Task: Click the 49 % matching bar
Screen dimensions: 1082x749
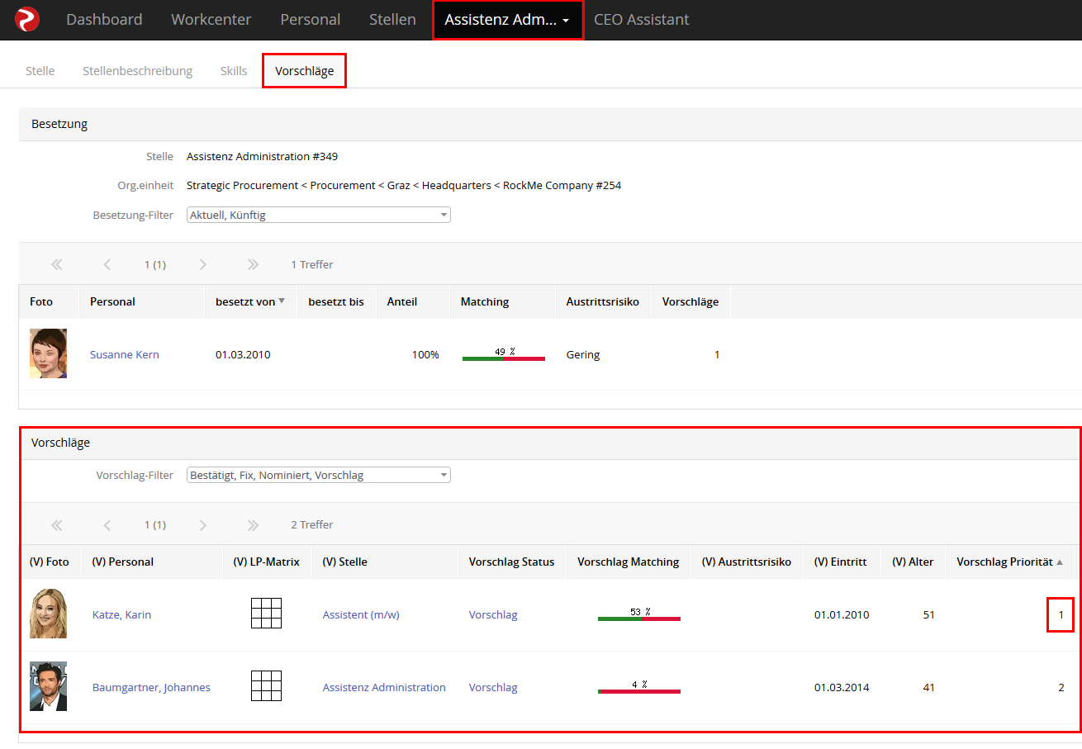Action: coord(504,354)
